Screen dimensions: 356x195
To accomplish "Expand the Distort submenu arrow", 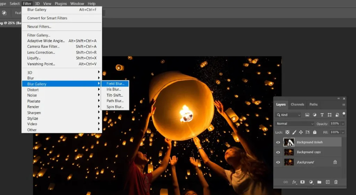I will click(x=99, y=89).
